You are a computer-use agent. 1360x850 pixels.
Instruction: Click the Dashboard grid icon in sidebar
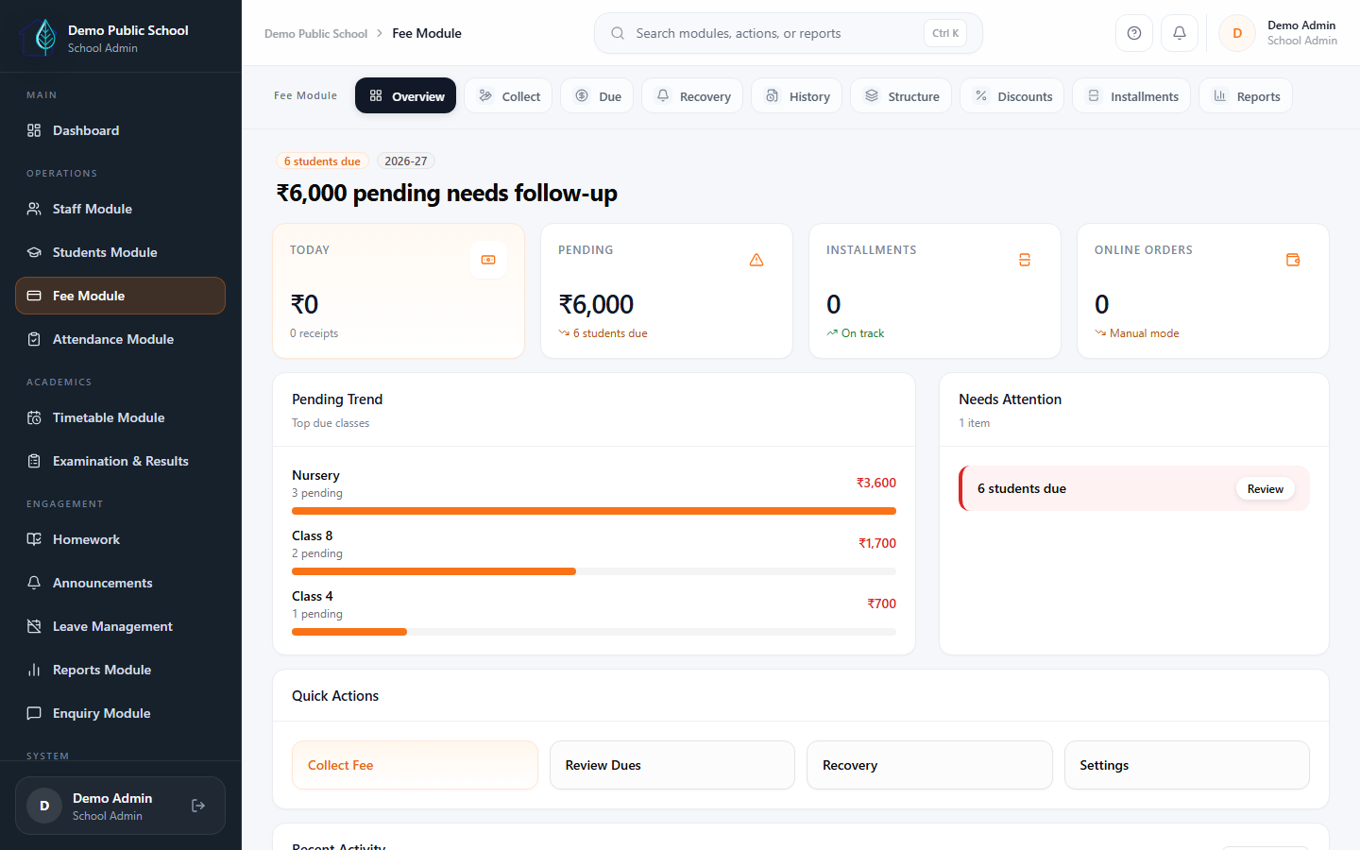click(x=34, y=130)
